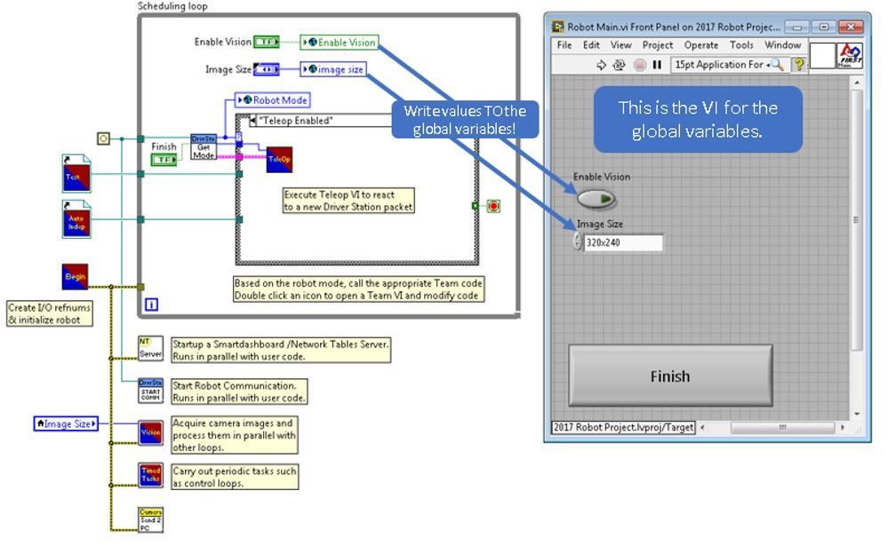This screenshot has width=888, height=546.
Task: Click the NT Server VI icon
Action: [x=150, y=349]
